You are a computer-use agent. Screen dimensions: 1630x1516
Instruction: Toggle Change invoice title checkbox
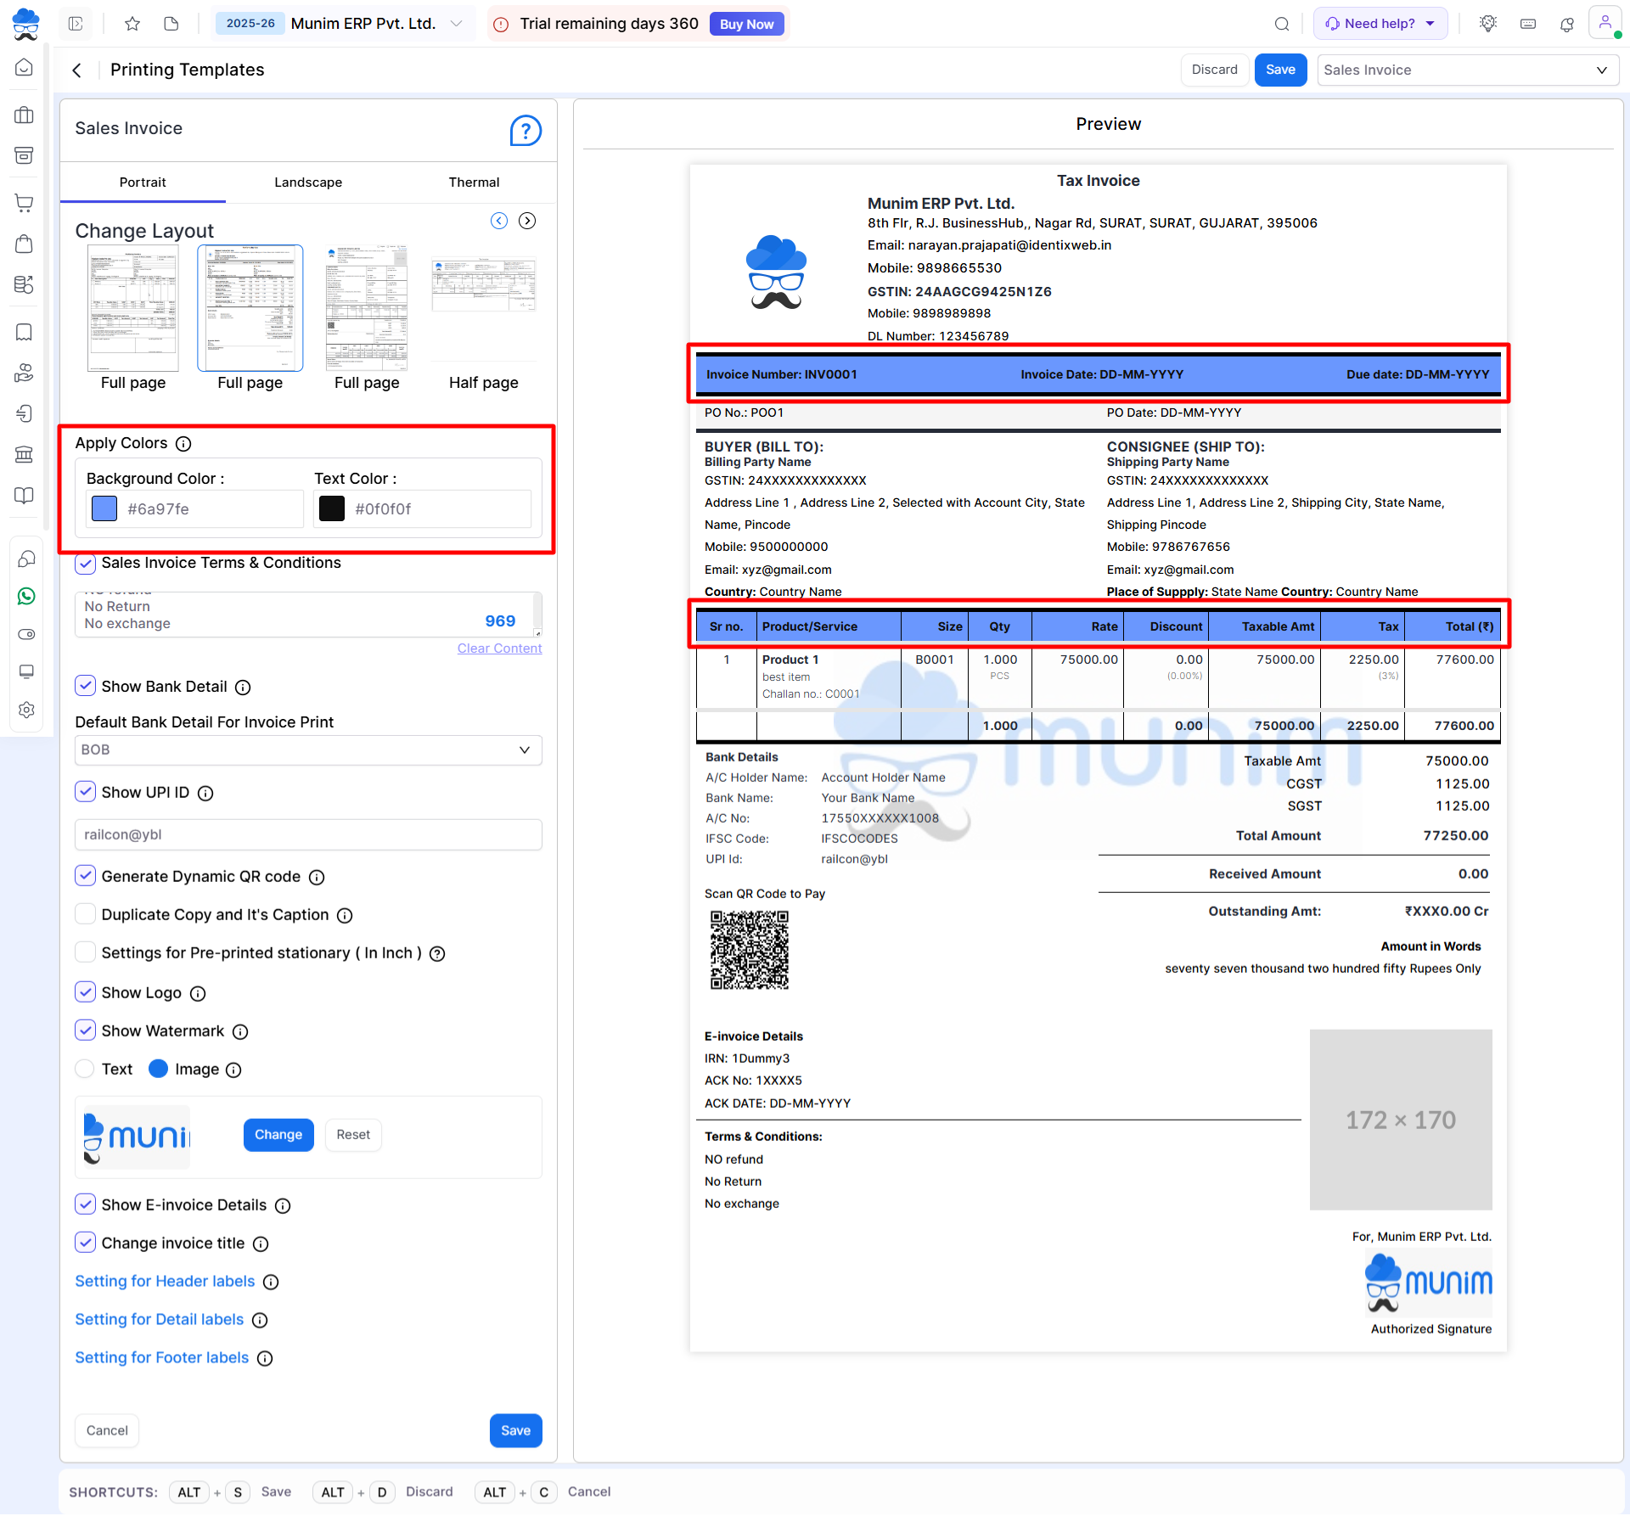[85, 1243]
